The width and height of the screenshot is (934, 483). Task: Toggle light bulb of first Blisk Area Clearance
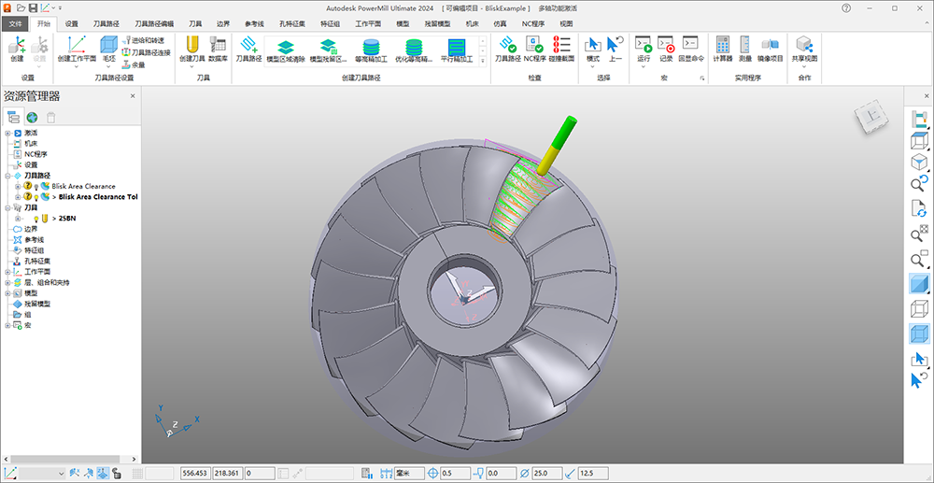coord(36,187)
